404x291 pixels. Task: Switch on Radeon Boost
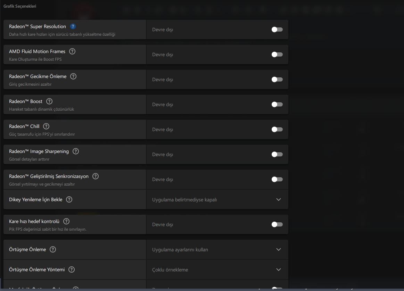click(x=277, y=104)
